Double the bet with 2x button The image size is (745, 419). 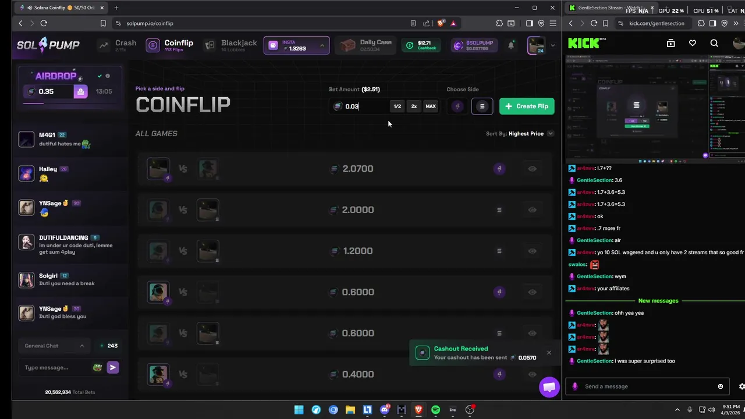pos(414,106)
